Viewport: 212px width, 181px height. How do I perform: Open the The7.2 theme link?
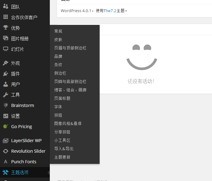tap(110, 11)
